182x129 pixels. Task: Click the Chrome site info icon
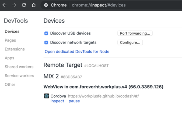46,5
